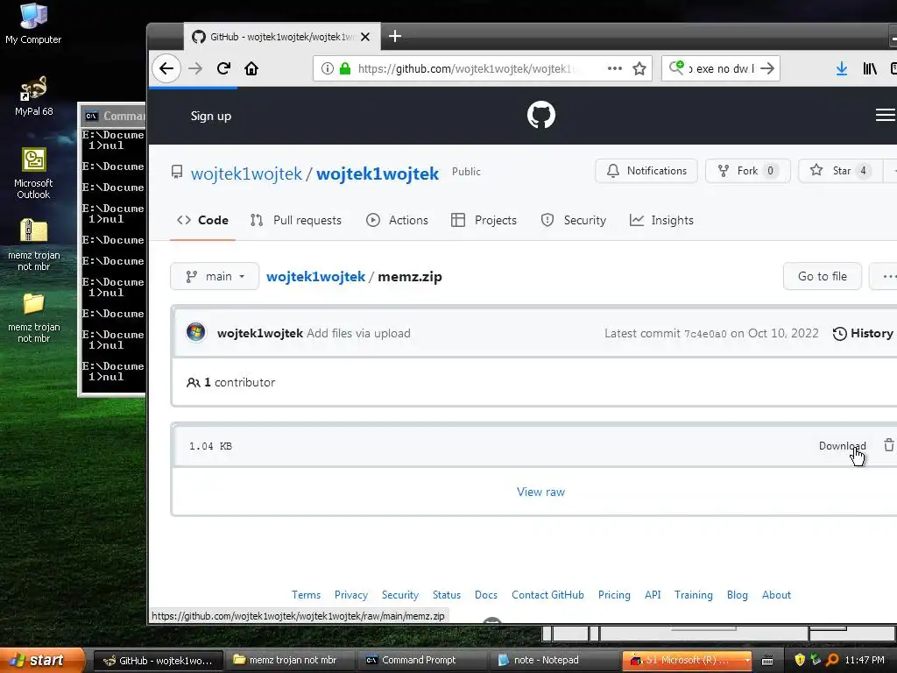
Task: Open the Actions tab
Action: [x=397, y=220]
